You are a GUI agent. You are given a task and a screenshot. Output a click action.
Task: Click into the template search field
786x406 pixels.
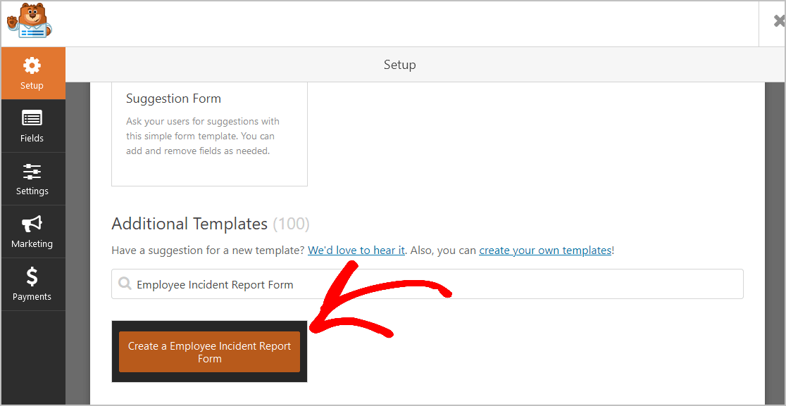pyautogui.click(x=427, y=284)
